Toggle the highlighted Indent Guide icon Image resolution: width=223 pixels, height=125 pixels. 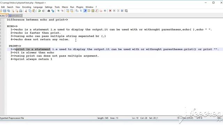click(x=85, y=11)
